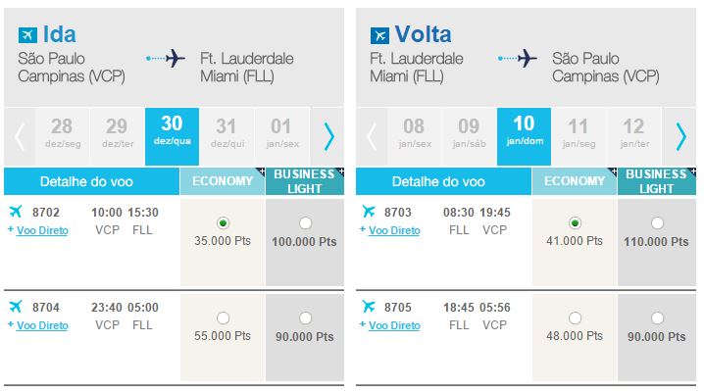Open Voo Direto details for flight 8702

pos(42,230)
